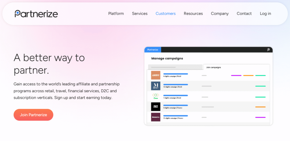Switch to the Join campaigns tab
The width and height of the screenshot is (290, 141).
coord(214,67)
